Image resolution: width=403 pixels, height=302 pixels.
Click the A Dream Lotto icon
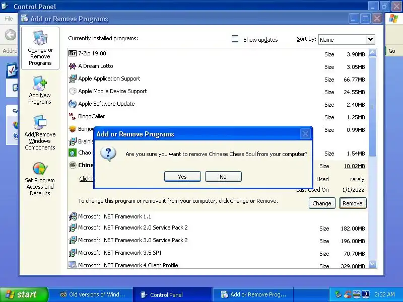(x=73, y=66)
